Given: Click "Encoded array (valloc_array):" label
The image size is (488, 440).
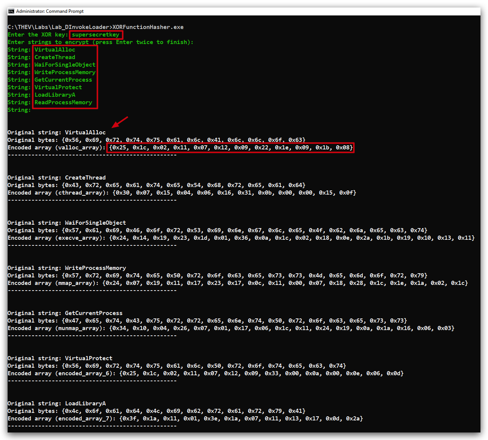Looking at the screenshot, I should point(57,148).
